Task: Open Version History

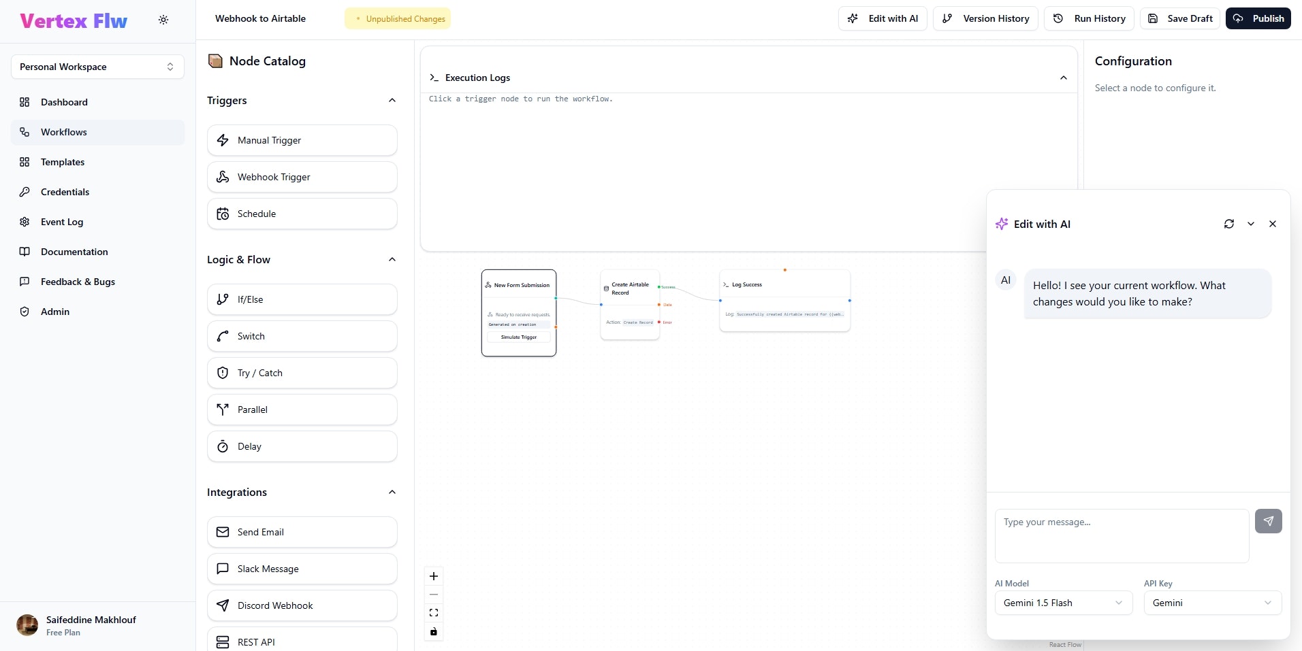Action: pyautogui.click(x=985, y=18)
